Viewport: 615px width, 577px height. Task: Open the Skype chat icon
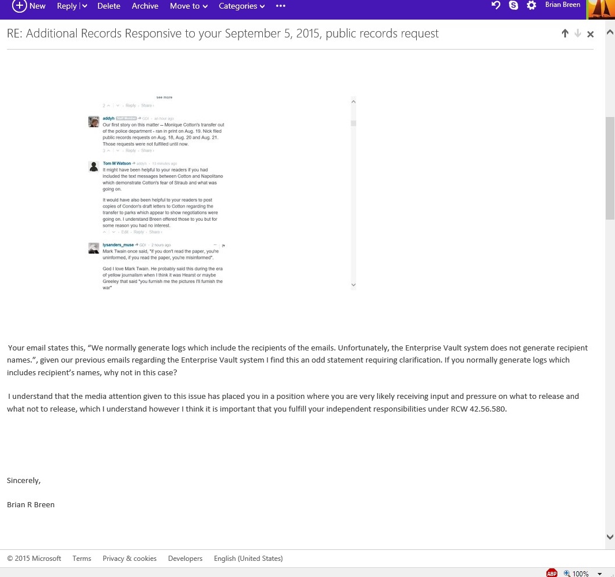pos(514,5)
